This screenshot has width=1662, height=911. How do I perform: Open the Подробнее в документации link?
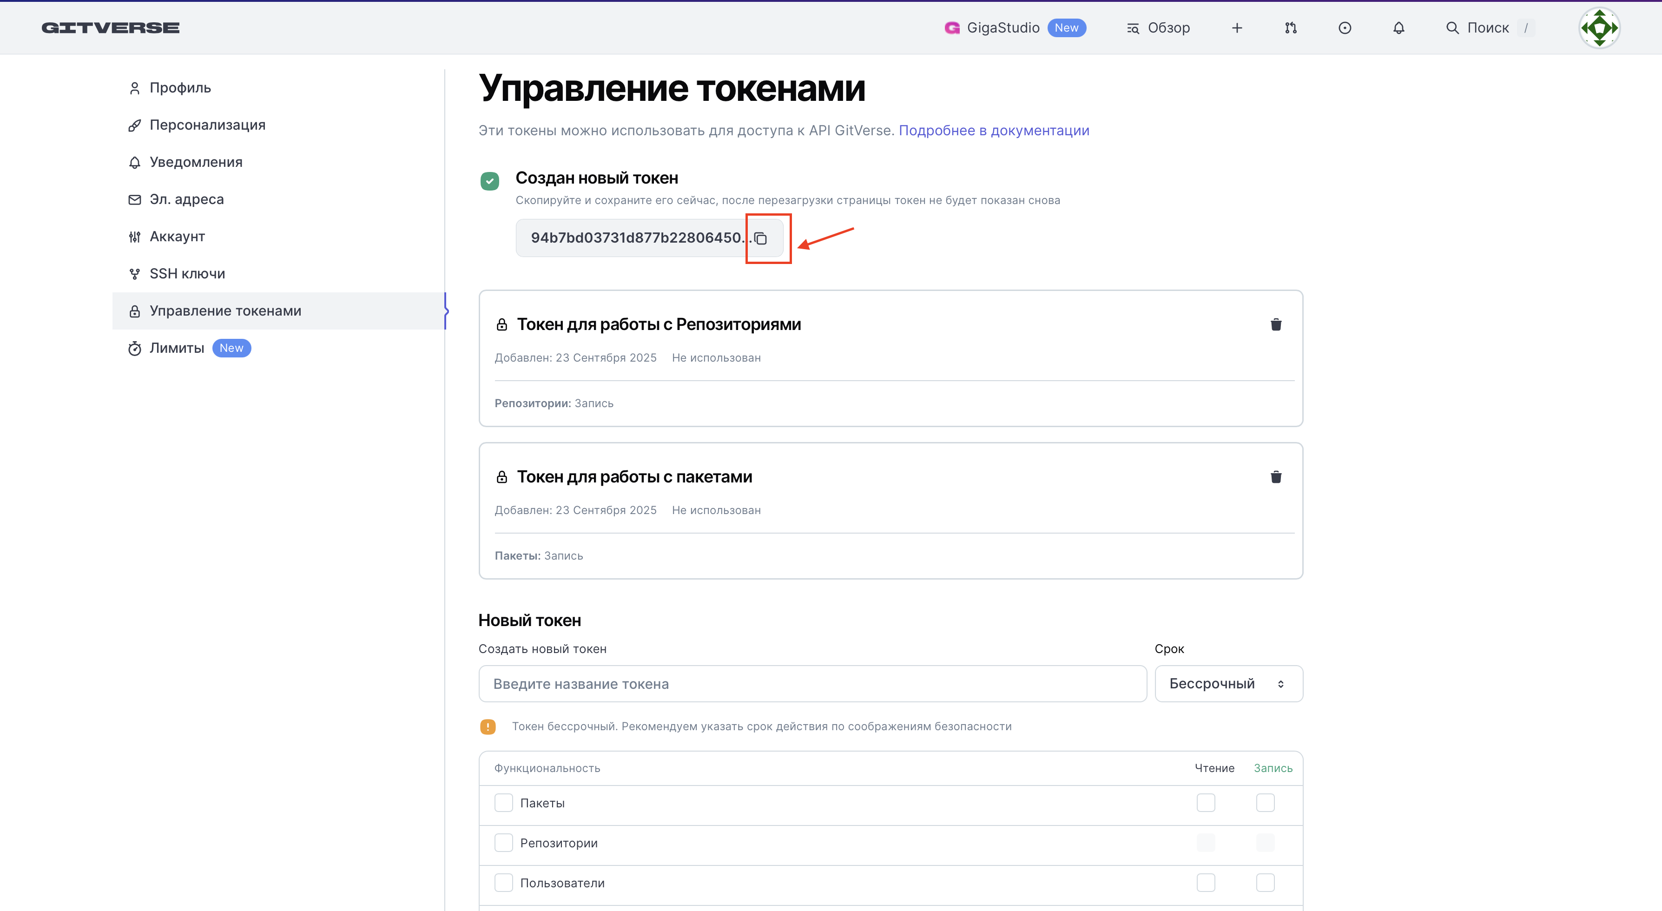pos(994,130)
